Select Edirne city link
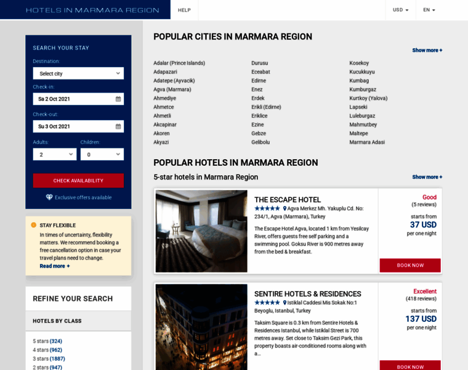Viewport: 468px width, 370px height. pos(259,81)
